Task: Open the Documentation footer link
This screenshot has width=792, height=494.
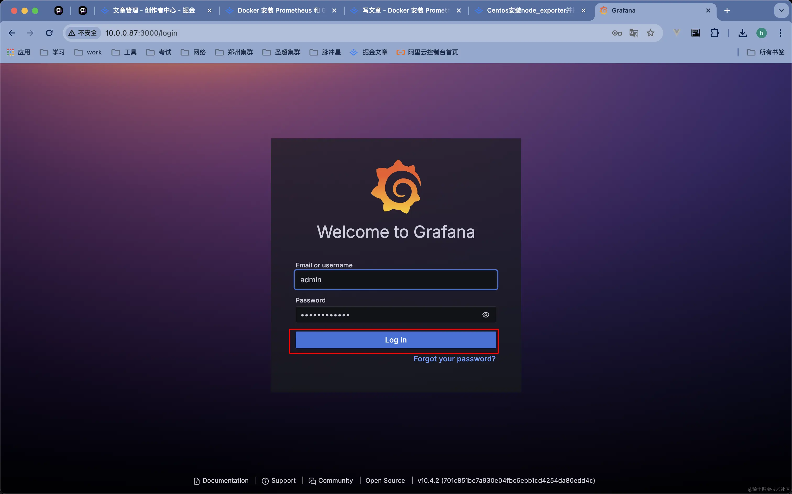Action: [x=221, y=481]
